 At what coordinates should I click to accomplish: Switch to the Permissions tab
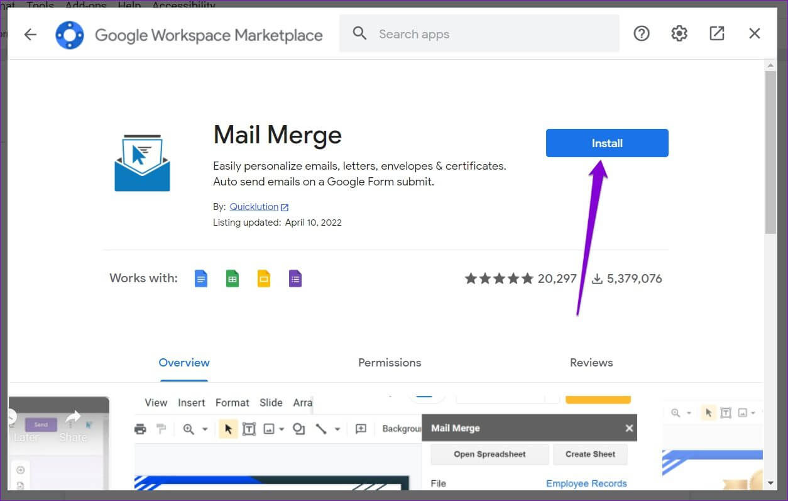click(x=390, y=363)
